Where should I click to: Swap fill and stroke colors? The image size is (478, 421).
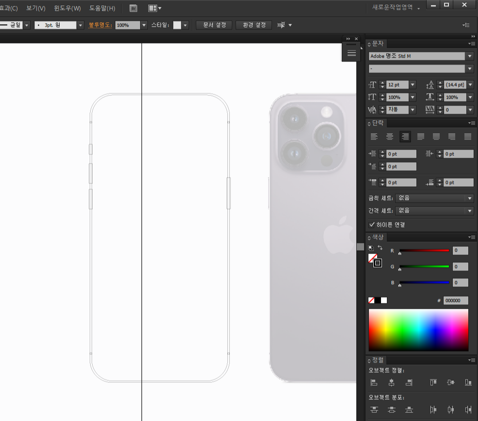tap(380, 247)
